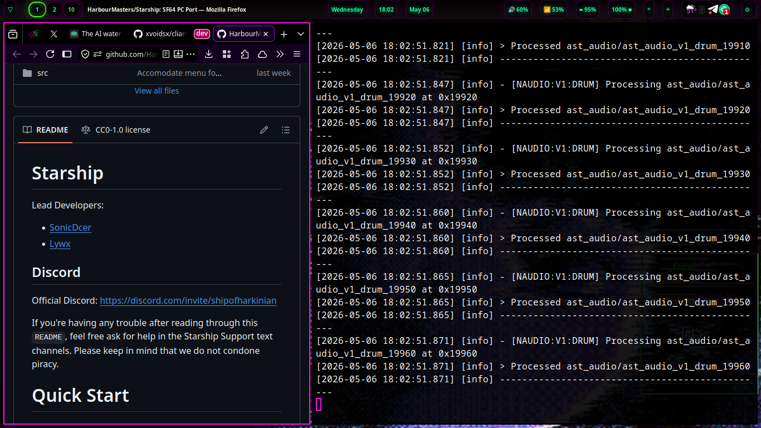Screen dimensions: 761x428
Task: Click the headset icon module in top bar
Action: [x=668, y=9]
